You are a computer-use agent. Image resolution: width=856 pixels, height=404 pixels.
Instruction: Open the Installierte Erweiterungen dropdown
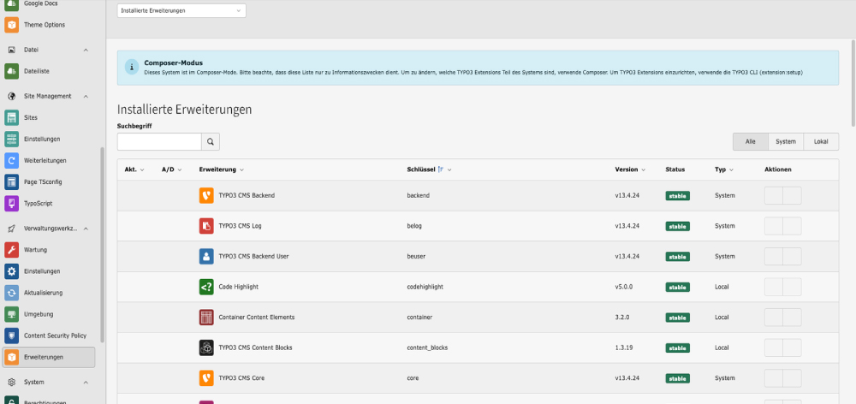tap(181, 11)
